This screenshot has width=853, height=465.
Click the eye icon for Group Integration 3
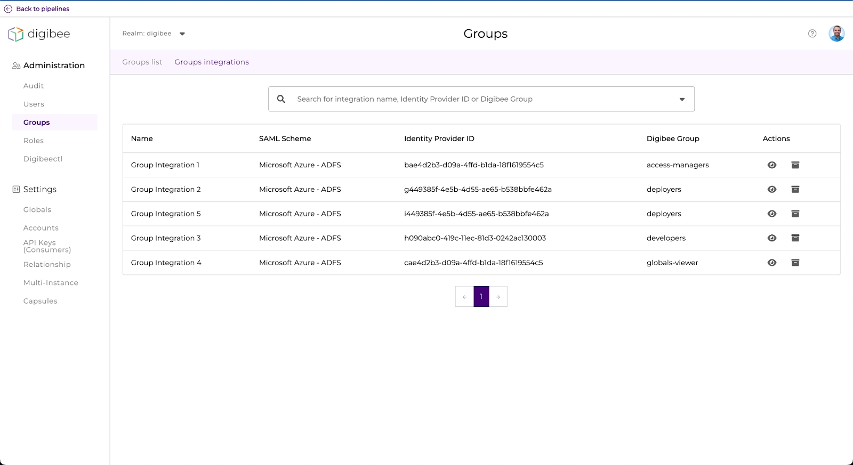pyautogui.click(x=771, y=238)
